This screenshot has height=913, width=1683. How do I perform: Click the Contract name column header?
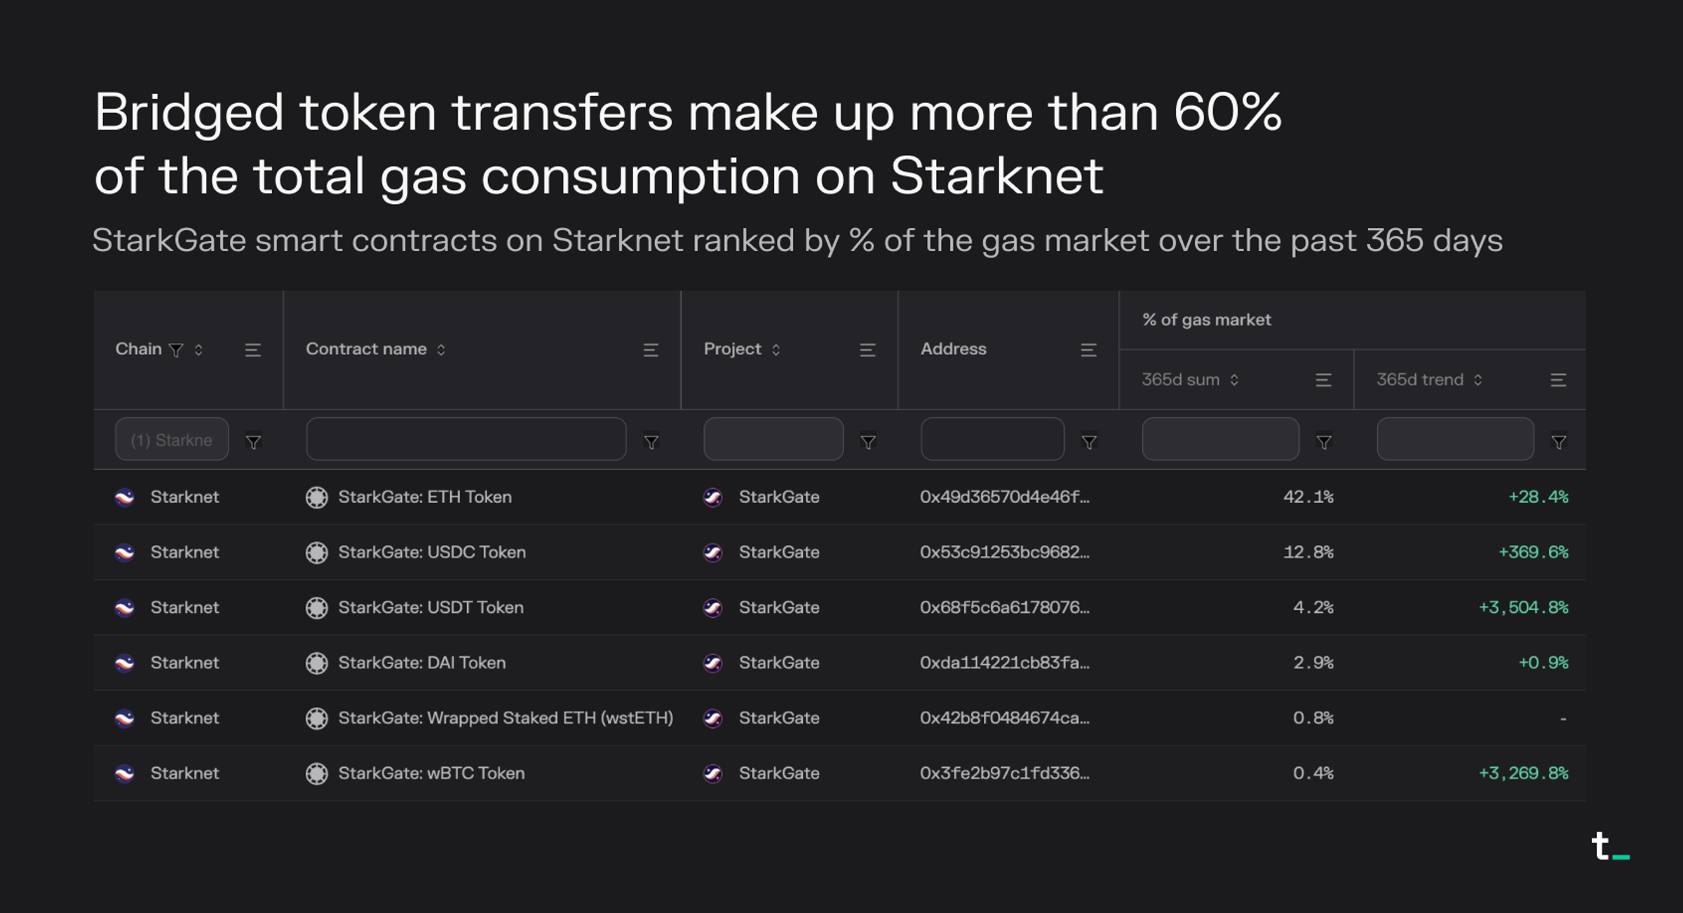[x=366, y=349]
